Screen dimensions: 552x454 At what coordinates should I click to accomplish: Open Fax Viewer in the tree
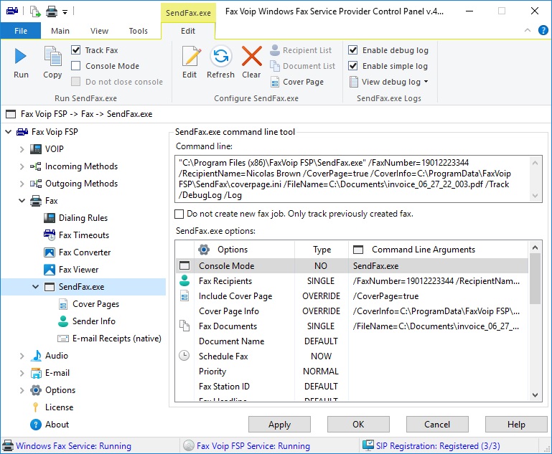pyautogui.click(x=78, y=270)
